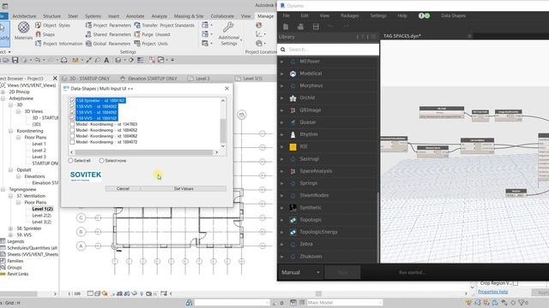The height and width of the screenshot is (308, 549).
Task: Open Project Parameters
Action: pos(108,25)
